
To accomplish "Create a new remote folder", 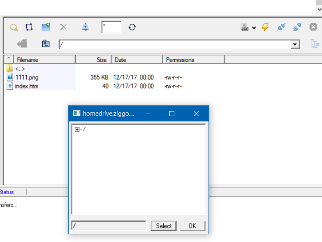I will point(46,27).
